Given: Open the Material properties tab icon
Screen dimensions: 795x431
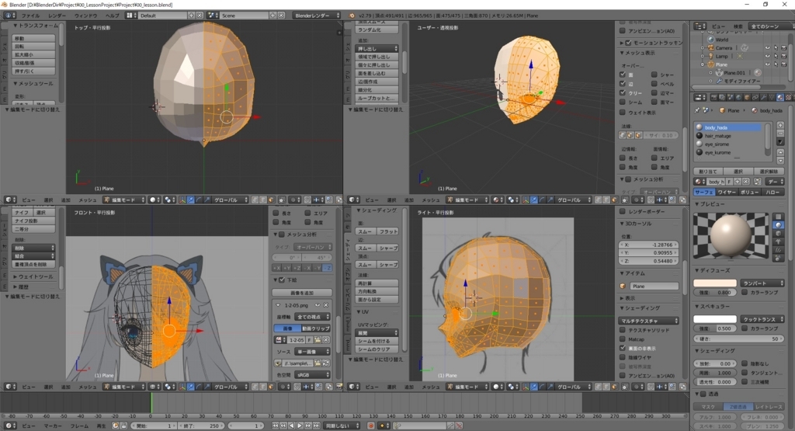Looking at the screenshot, I should [779, 97].
